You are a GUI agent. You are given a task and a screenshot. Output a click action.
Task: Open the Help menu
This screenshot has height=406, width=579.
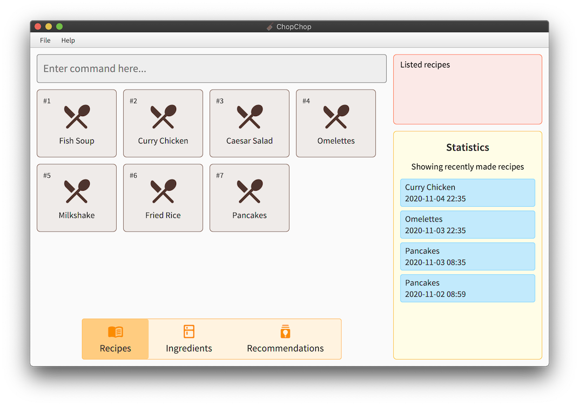point(68,40)
